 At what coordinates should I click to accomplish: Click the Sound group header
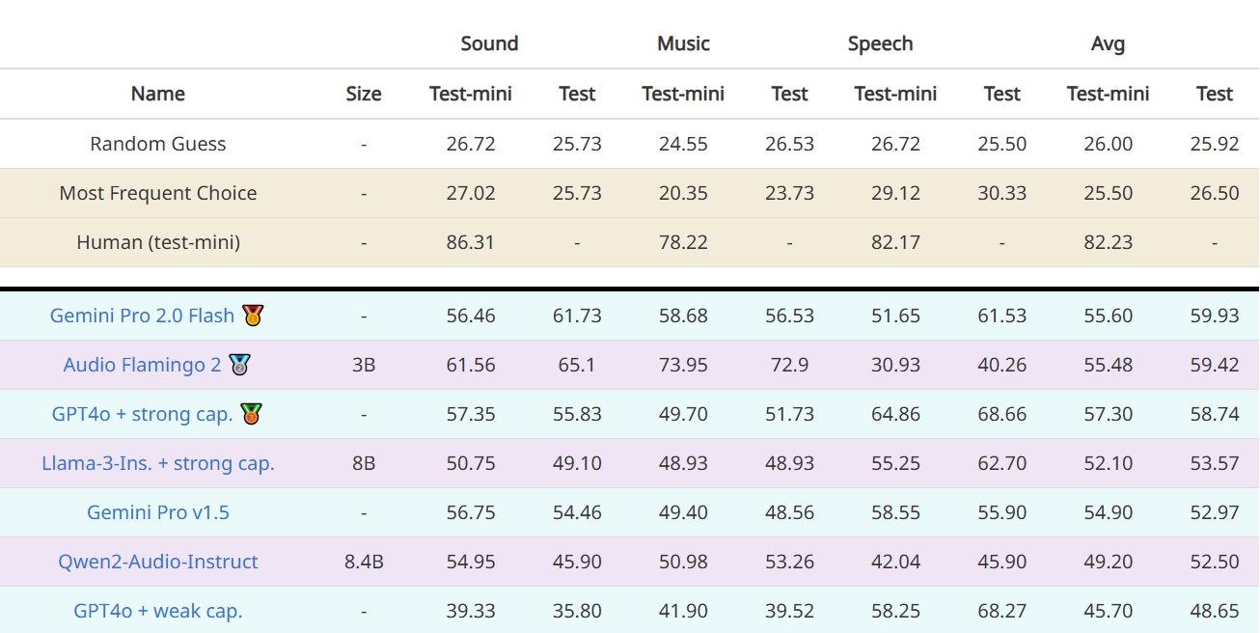(x=489, y=43)
